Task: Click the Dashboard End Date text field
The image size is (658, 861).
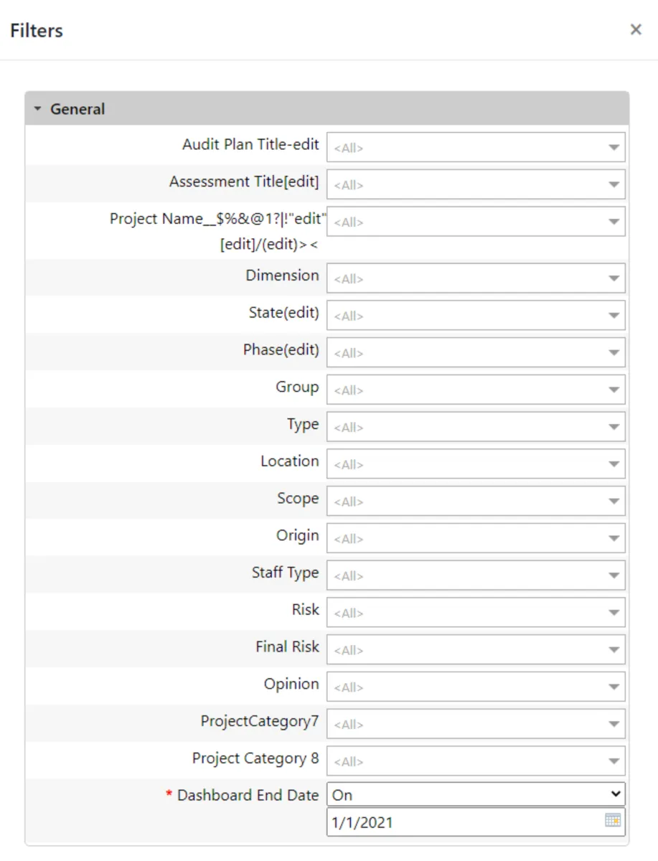Action: (x=463, y=822)
